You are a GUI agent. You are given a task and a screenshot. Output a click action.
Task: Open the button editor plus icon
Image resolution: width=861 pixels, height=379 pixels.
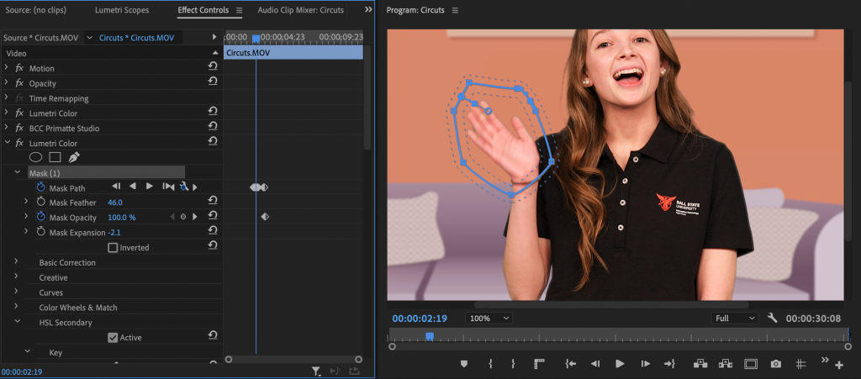pos(838,364)
